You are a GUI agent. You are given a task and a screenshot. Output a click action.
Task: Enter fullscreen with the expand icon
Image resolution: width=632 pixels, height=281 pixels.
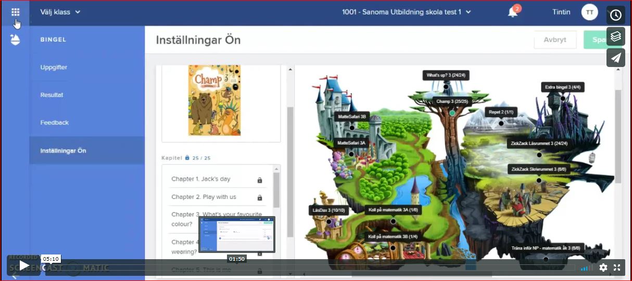pyautogui.click(x=617, y=267)
